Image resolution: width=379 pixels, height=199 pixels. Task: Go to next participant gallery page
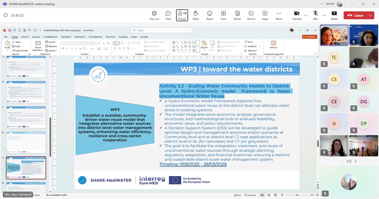pos(356,161)
